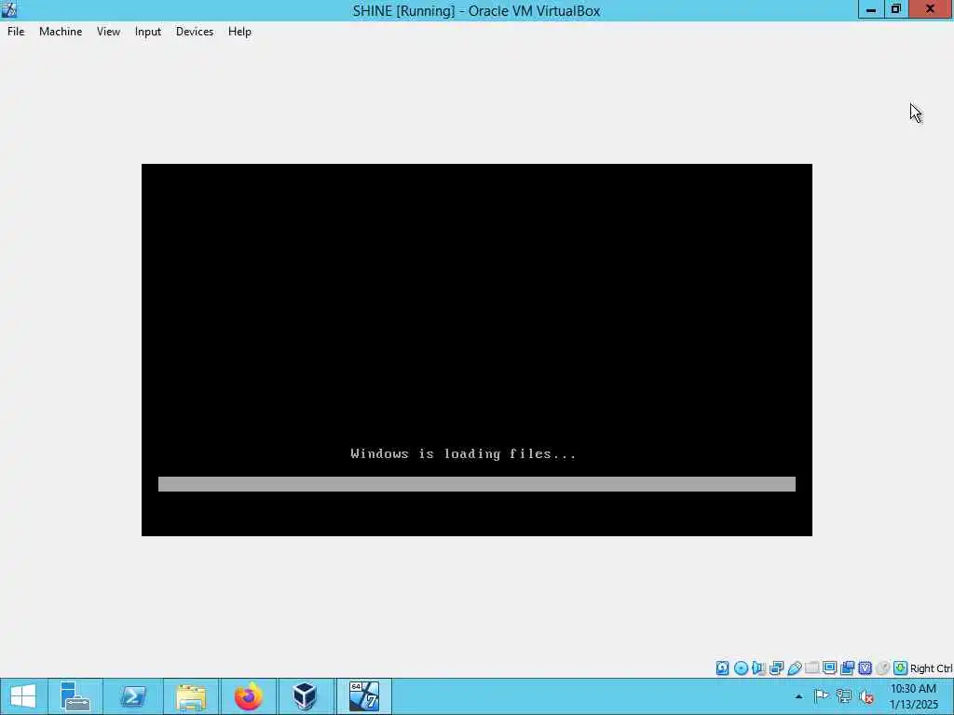Click the recording status icon

tap(847, 668)
